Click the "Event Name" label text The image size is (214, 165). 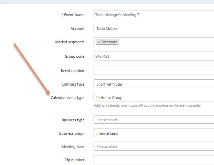pos(74,15)
